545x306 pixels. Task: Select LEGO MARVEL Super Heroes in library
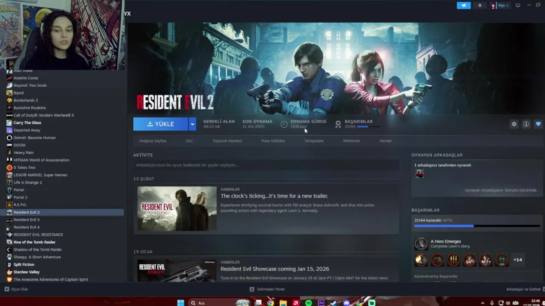click(x=40, y=175)
